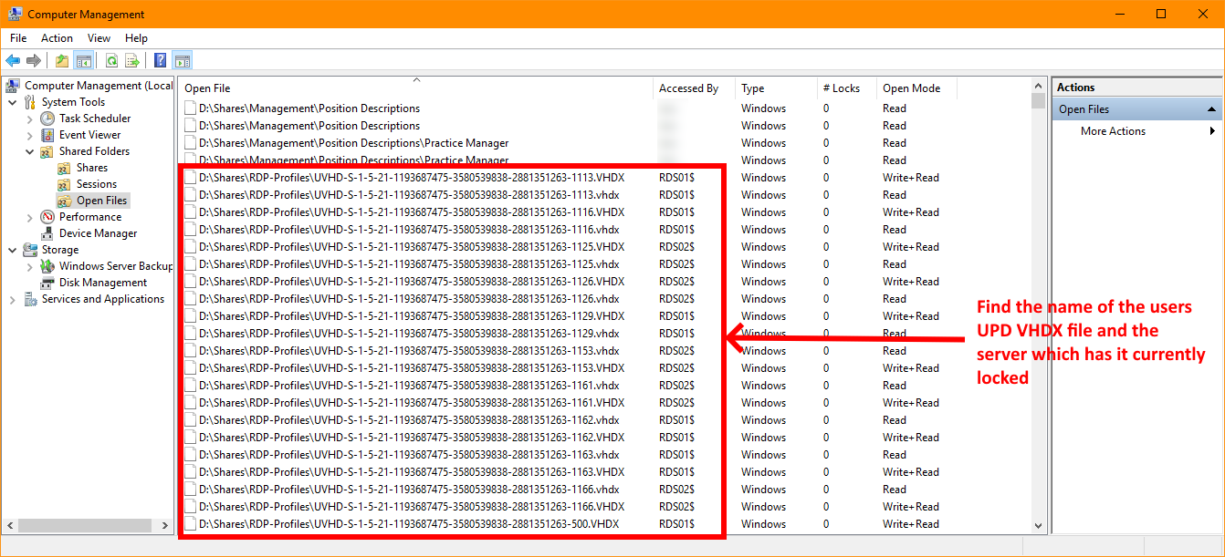This screenshot has height=557, width=1225.
Task: Click the Back navigation arrow
Action: [12, 60]
